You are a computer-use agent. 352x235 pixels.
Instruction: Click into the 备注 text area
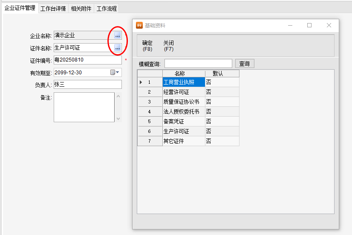coord(84,107)
